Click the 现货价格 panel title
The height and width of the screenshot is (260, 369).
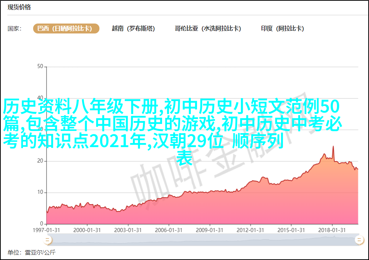19,7
